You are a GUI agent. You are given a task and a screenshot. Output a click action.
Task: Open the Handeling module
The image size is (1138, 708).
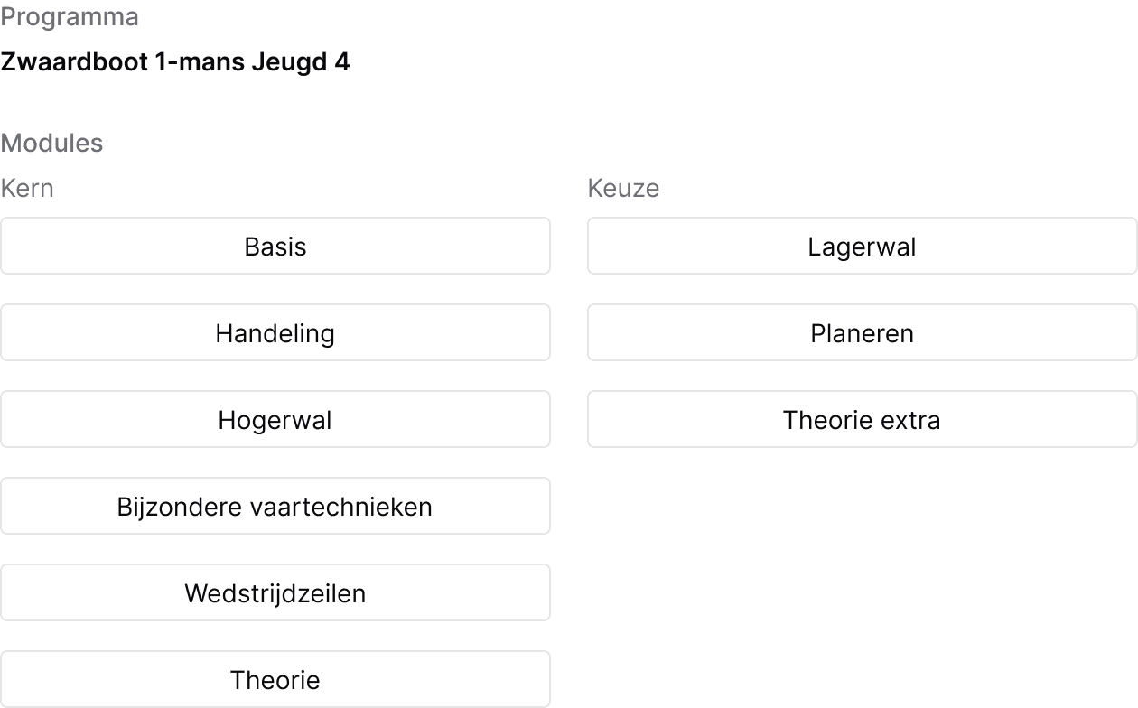coord(275,332)
